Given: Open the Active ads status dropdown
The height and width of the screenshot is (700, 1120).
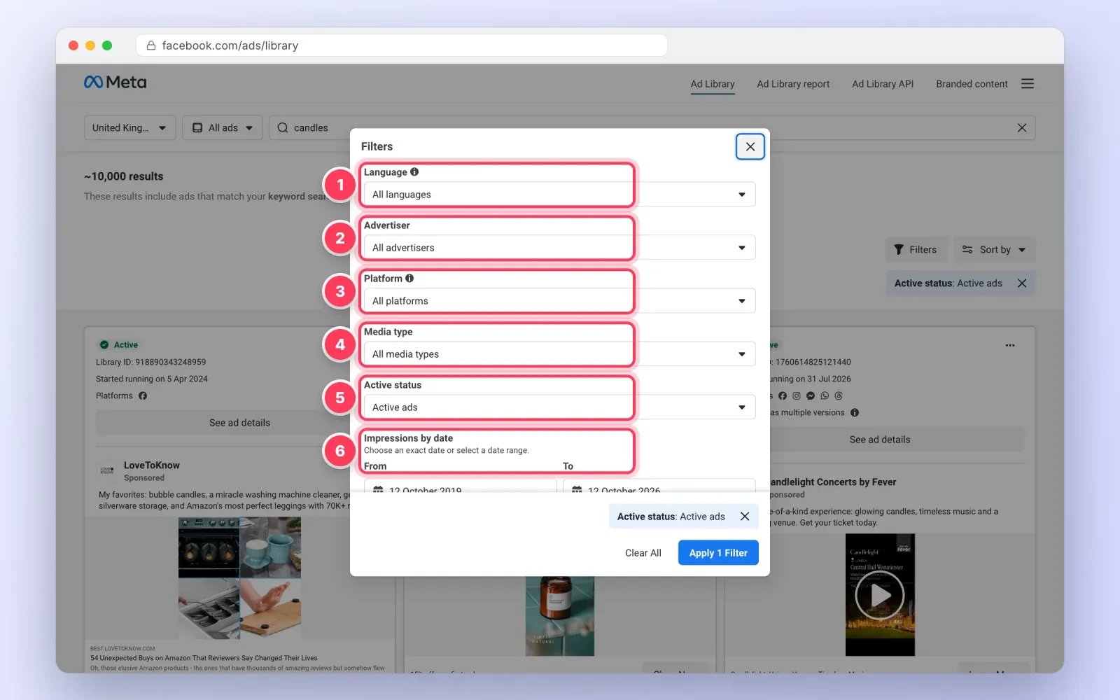Looking at the screenshot, I should 559,407.
